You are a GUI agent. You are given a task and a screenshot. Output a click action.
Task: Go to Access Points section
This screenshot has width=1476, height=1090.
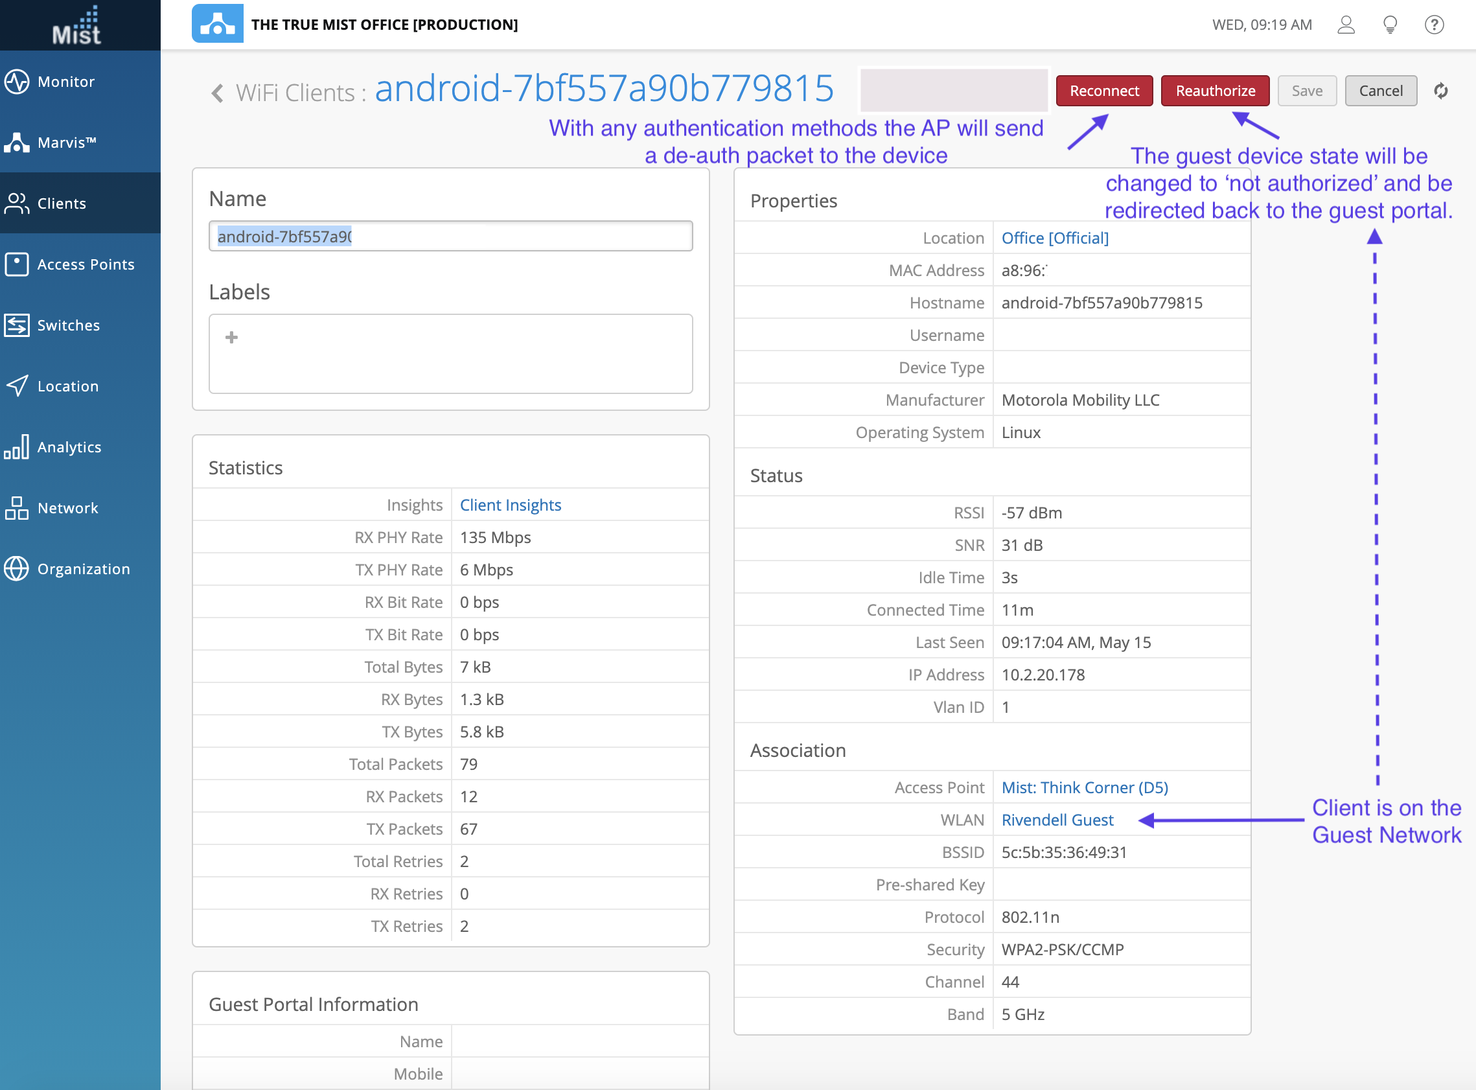click(x=85, y=264)
